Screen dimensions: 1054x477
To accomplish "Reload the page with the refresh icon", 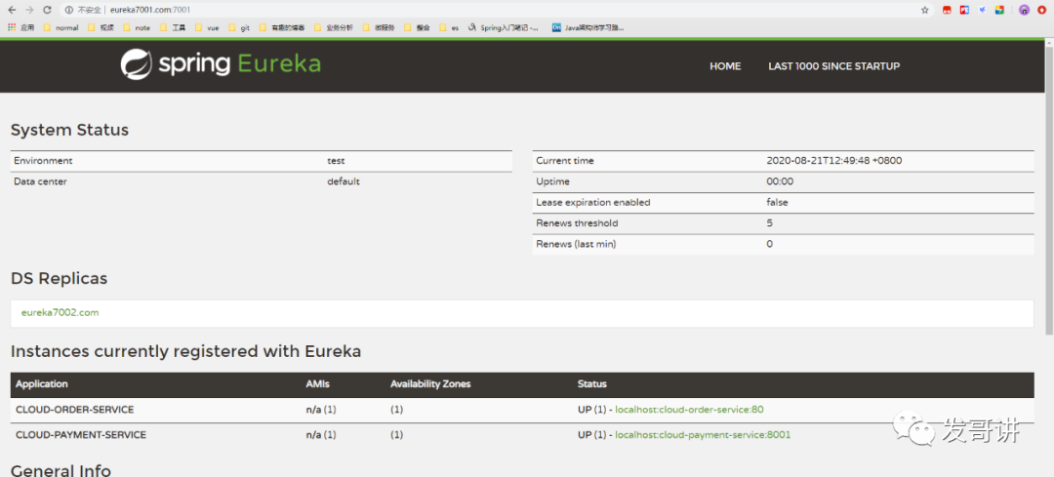I will click(x=47, y=10).
